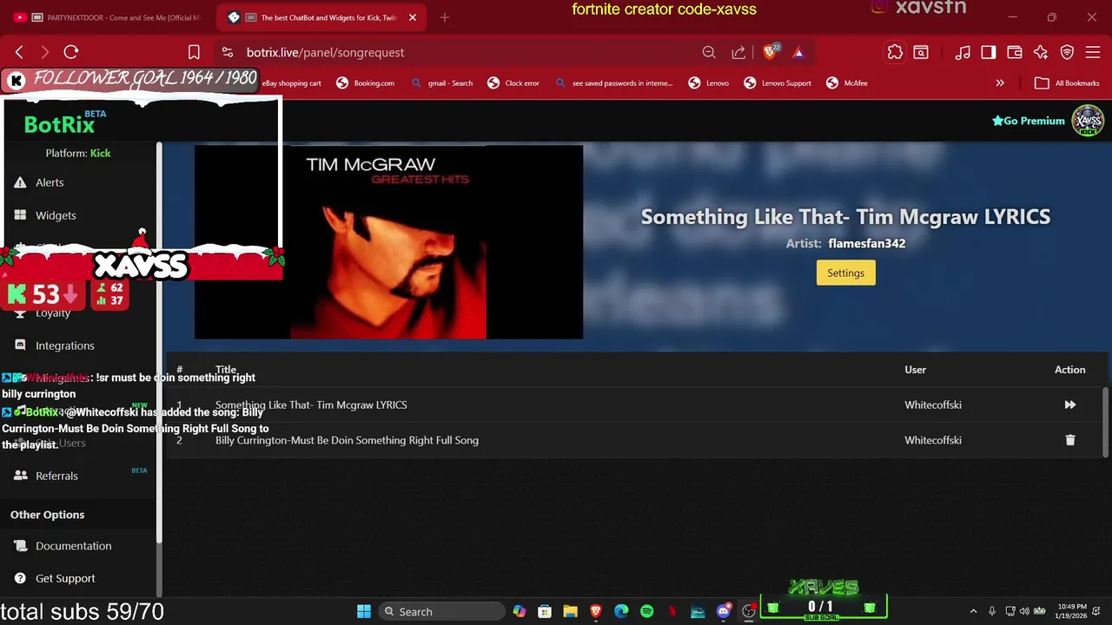The image size is (1112, 625).
Task: Click the Widgets grid icon
Action: tap(20, 215)
